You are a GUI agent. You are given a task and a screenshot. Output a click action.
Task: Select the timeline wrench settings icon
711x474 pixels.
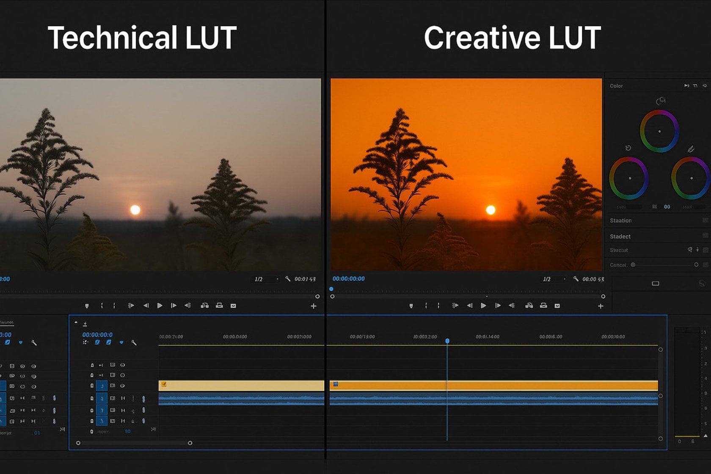pos(134,343)
